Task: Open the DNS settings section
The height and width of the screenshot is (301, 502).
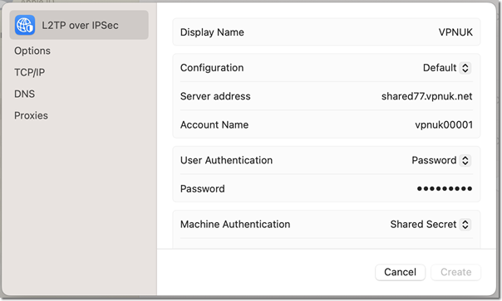Action: coord(24,94)
